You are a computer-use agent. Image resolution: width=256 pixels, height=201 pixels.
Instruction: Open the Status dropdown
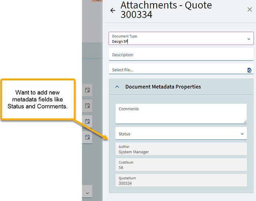tap(181, 133)
